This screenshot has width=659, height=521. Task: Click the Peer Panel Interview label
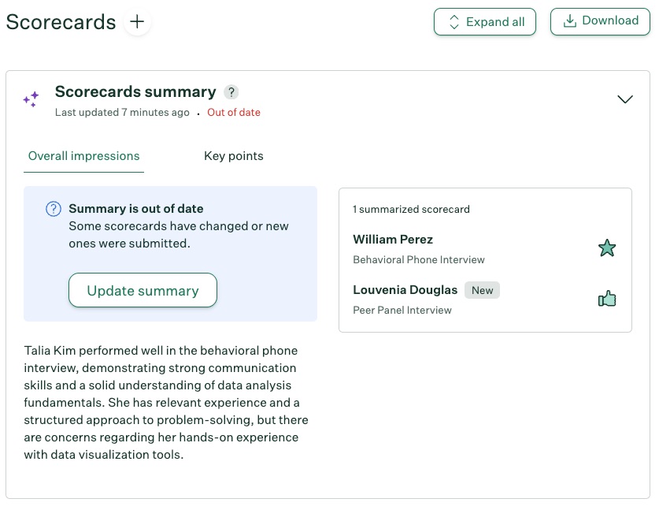[402, 310]
